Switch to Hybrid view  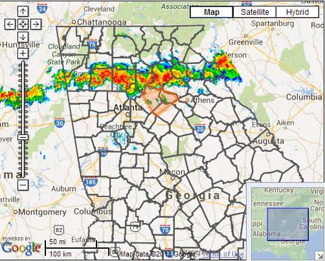click(x=297, y=12)
